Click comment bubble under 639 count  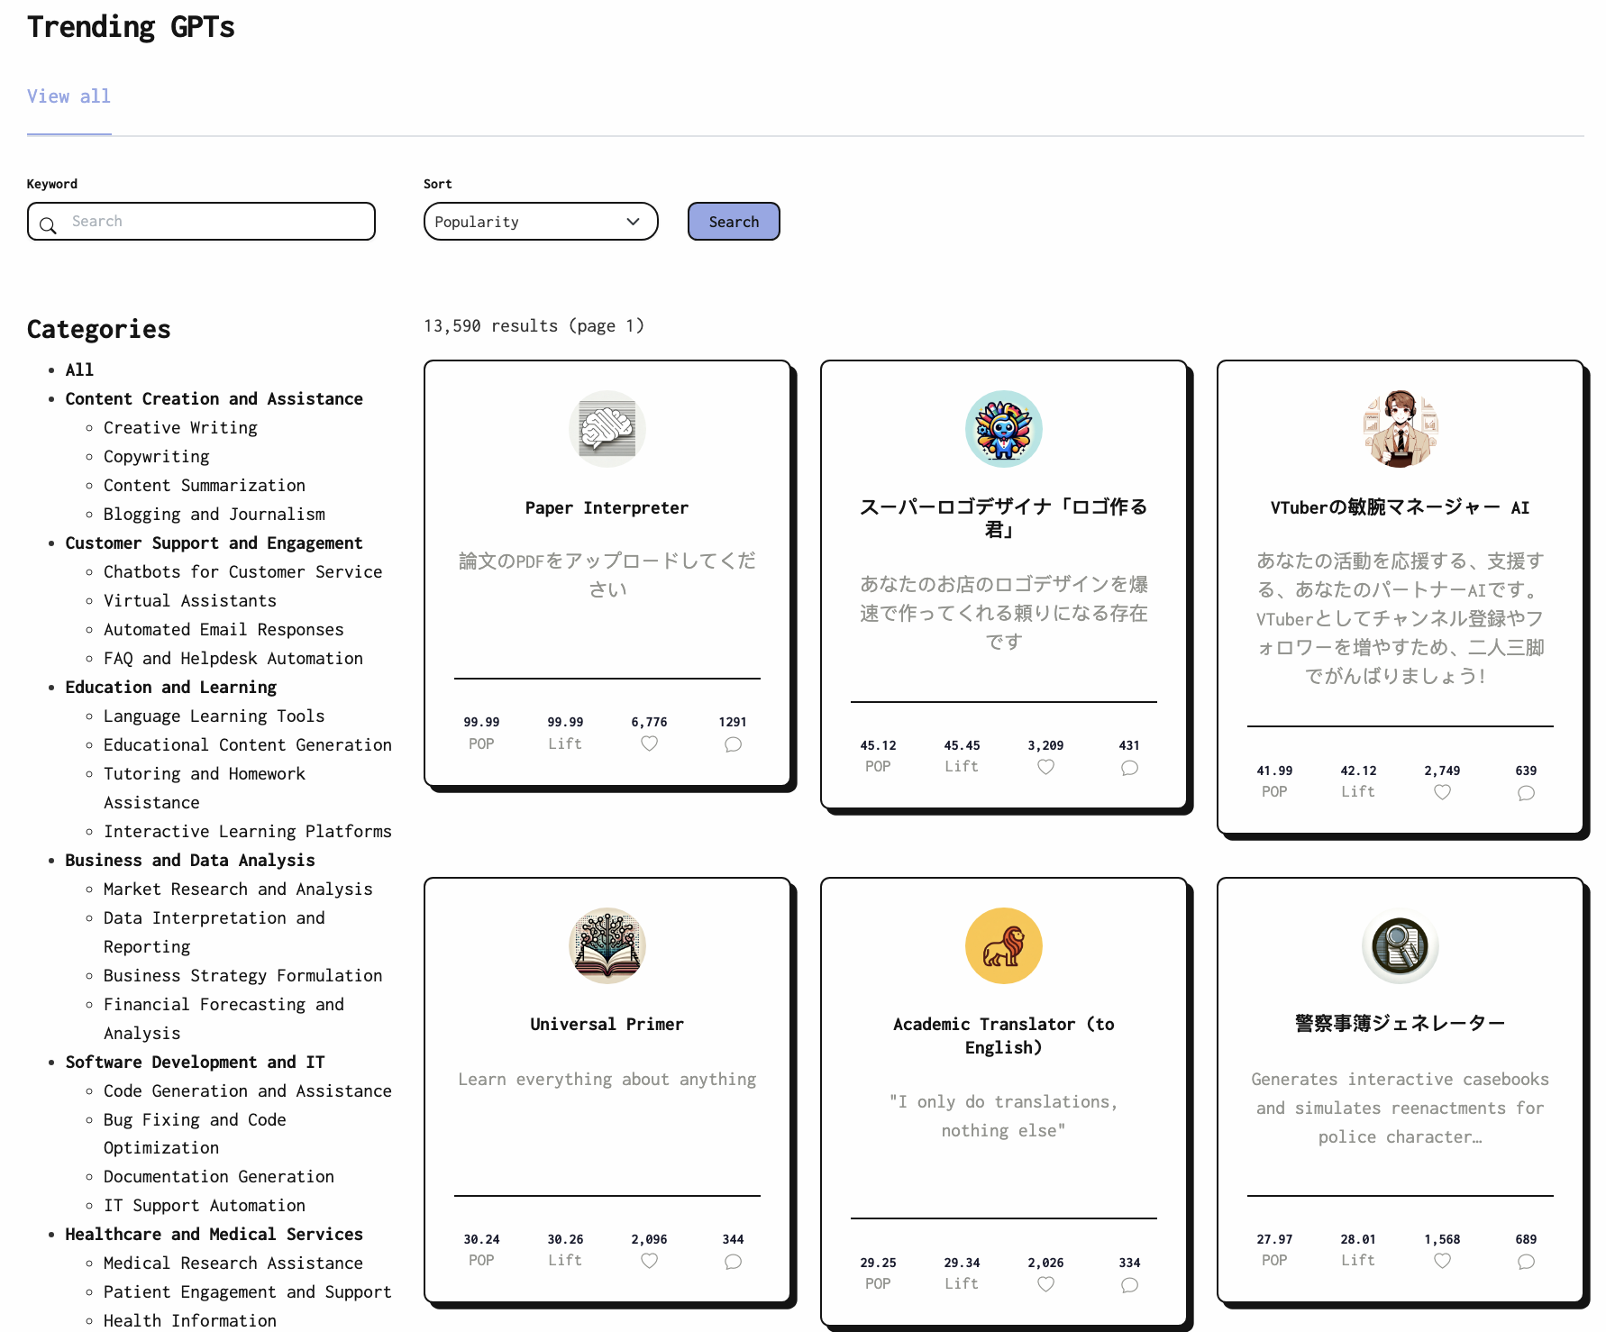pos(1526,793)
